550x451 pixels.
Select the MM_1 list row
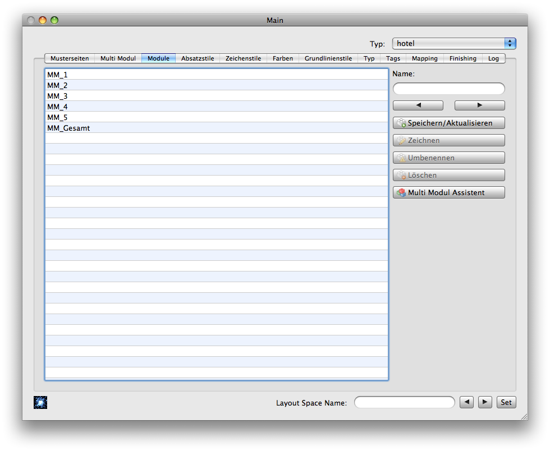tap(217, 75)
